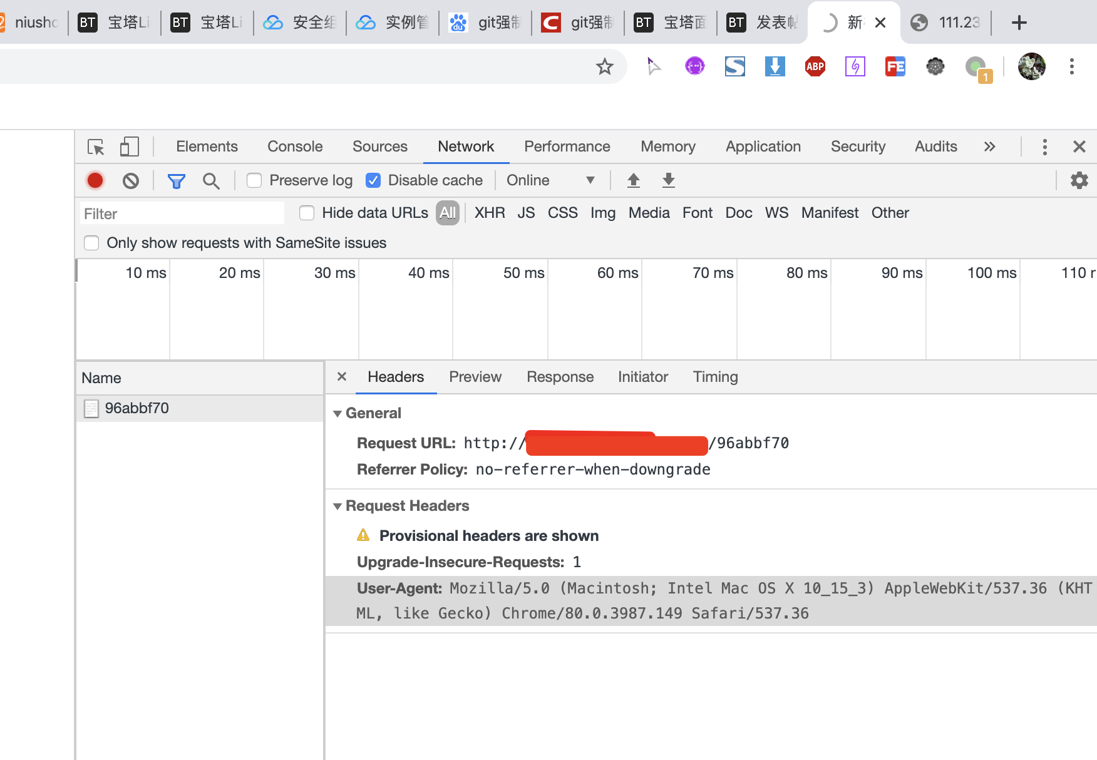The image size is (1097, 760).
Task: Open the Memory tab
Action: click(x=668, y=146)
